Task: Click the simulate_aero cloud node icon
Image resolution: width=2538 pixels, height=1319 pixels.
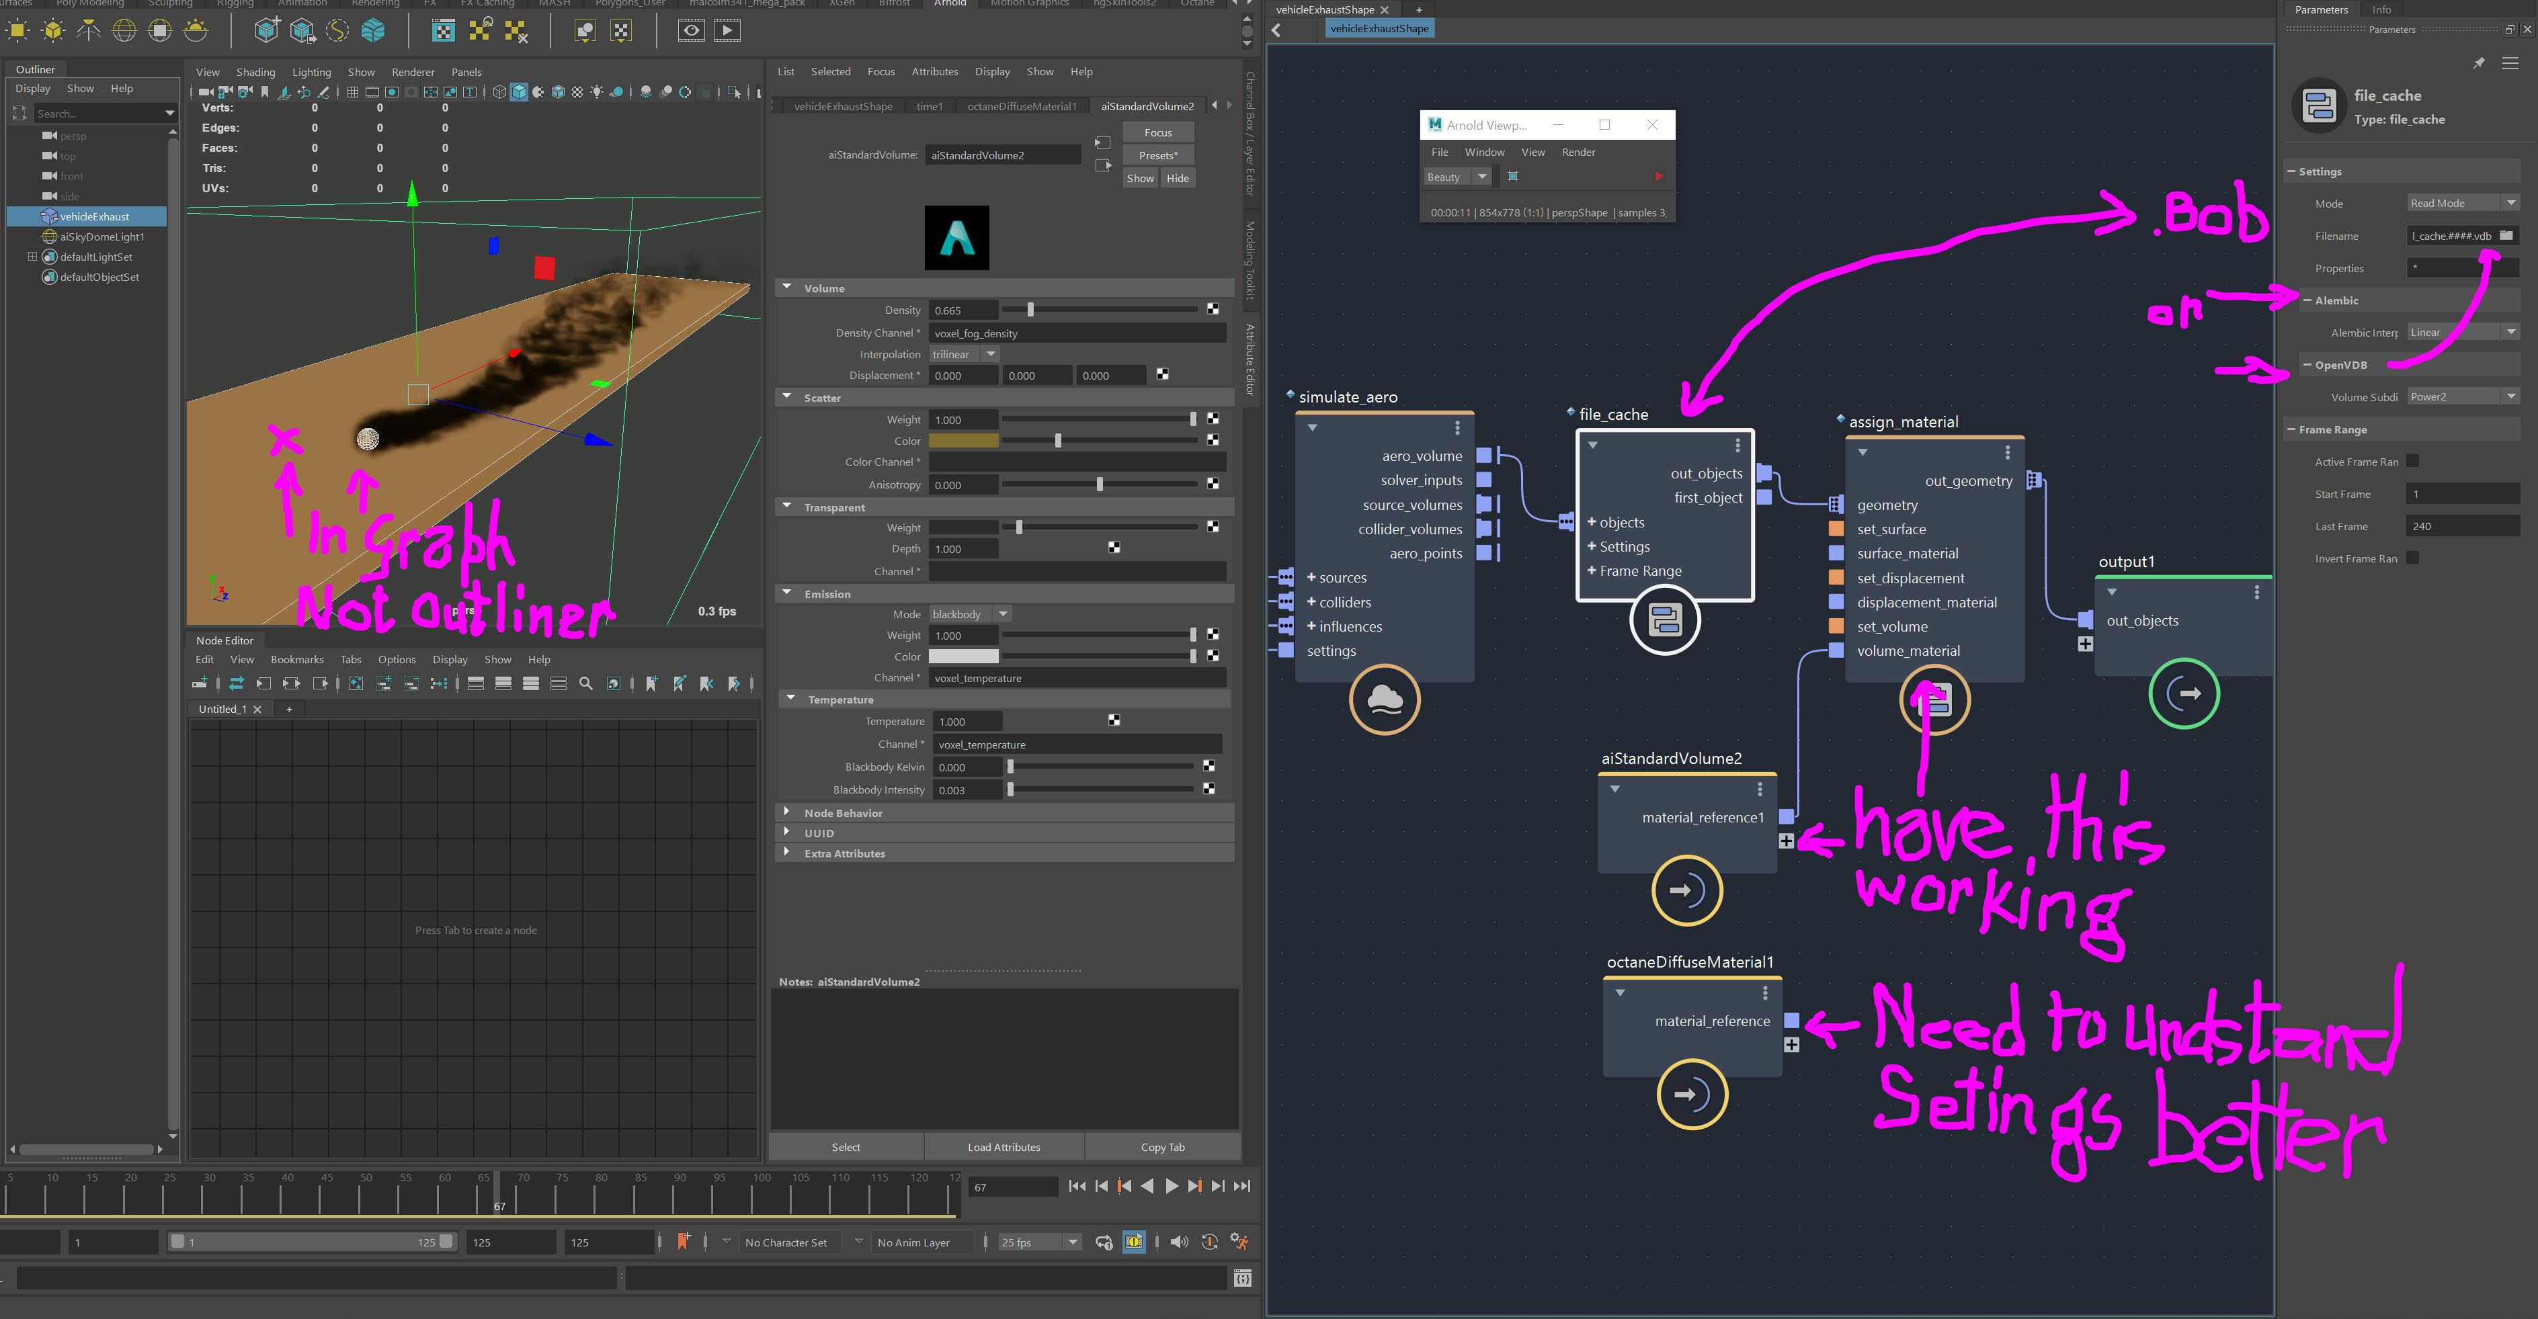Action: (1385, 698)
